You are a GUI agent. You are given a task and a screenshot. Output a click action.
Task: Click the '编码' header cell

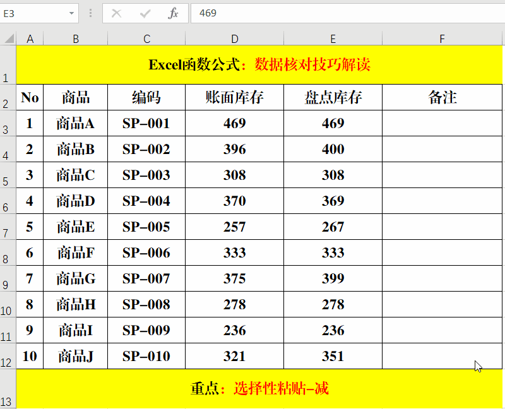146,97
